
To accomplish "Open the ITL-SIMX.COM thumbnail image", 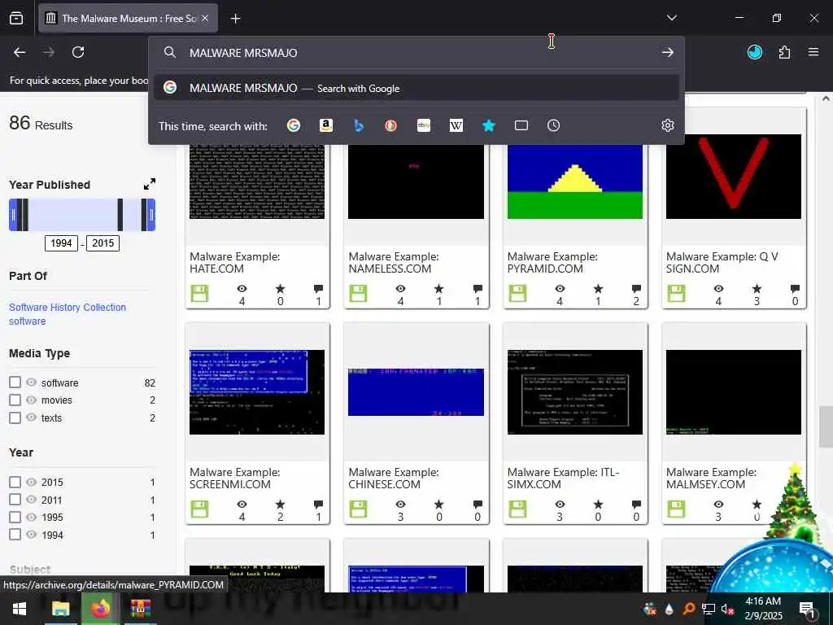I will click(575, 392).
